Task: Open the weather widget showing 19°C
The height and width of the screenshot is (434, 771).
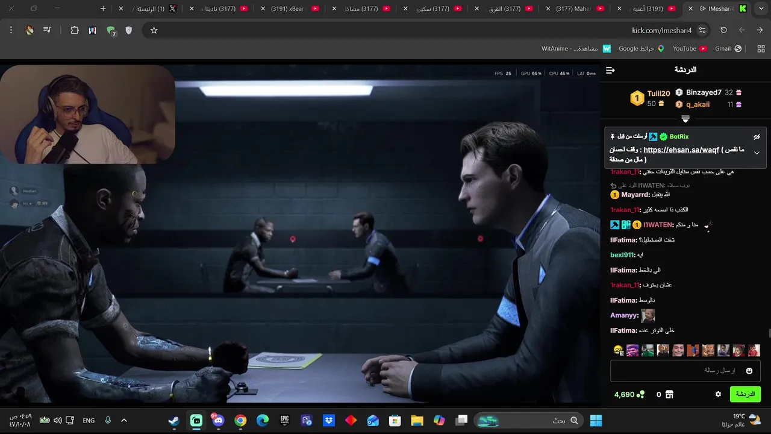Action: tap(741, 420)
